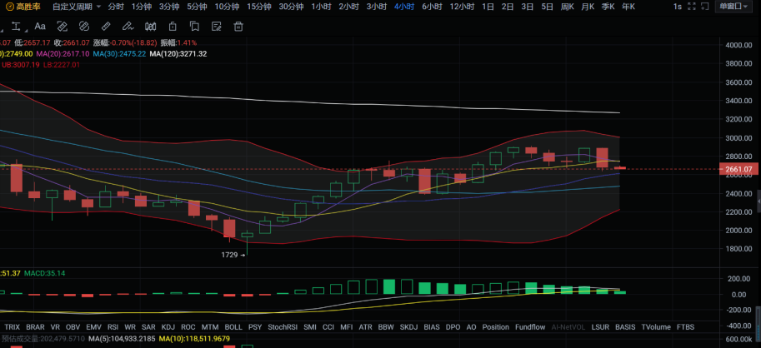Switch to the 年K yearly chart
This screenshot has height=348, width=761.
tap(628, 7)
